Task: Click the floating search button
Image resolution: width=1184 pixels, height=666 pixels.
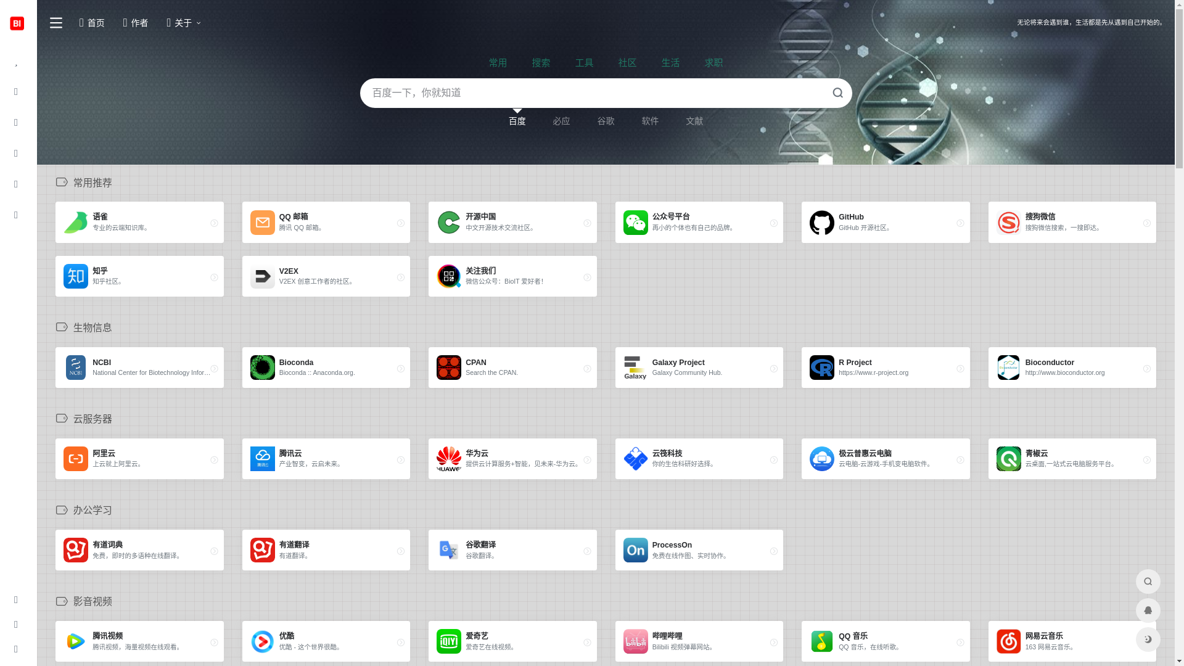Action: coord(1148,582)
